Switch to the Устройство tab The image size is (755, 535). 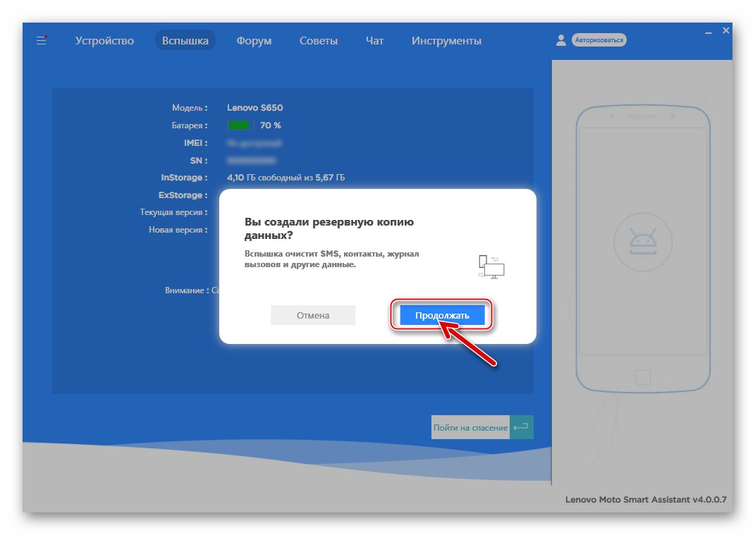(104, 41)
